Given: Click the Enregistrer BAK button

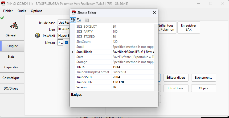Looking at the screenshot, I should coord(189,27).
